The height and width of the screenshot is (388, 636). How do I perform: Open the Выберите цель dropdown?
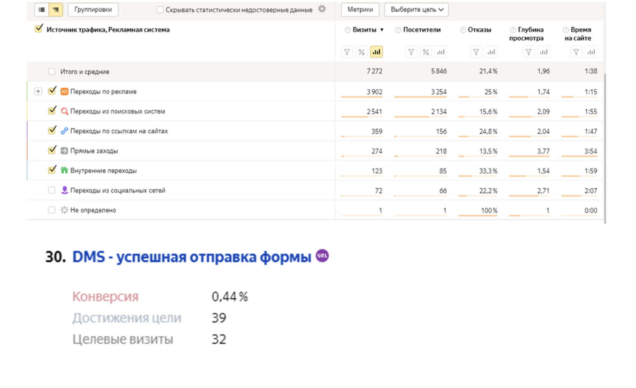(x=416, y=10)
